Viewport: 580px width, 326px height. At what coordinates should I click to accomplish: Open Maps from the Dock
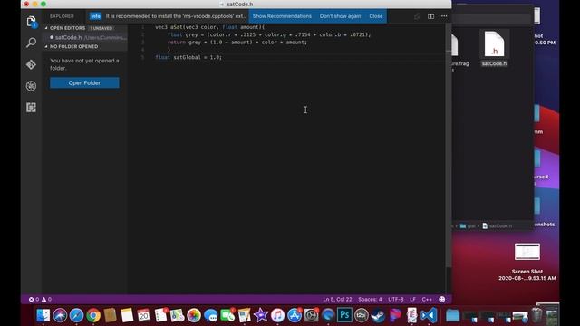[178, 315]
